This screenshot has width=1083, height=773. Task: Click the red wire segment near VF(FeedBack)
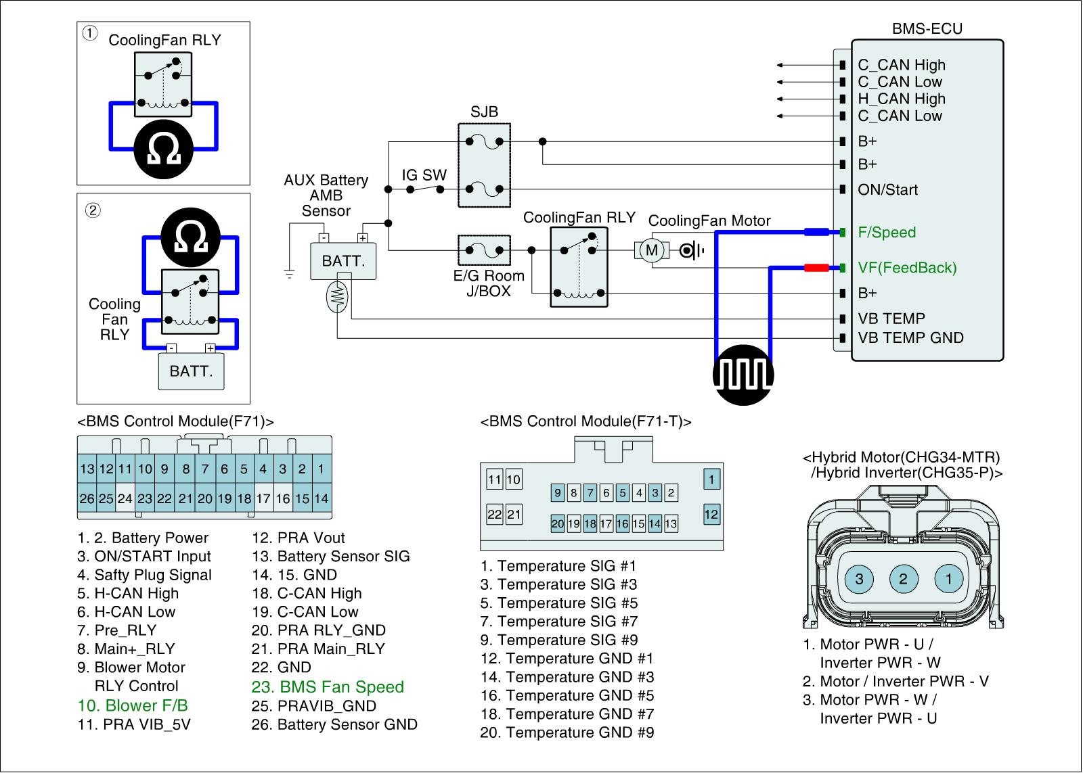click(816, 268)
